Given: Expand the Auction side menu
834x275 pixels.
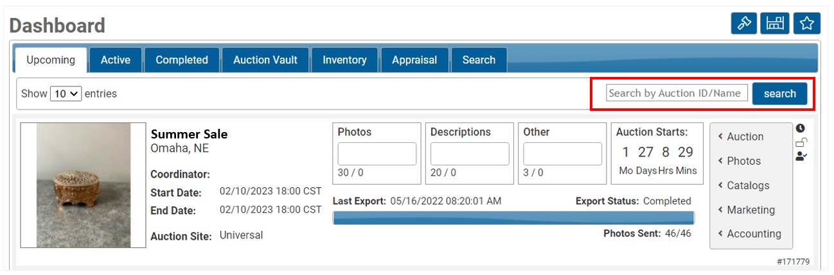Looking at the screenshot, I should point(744,137).
